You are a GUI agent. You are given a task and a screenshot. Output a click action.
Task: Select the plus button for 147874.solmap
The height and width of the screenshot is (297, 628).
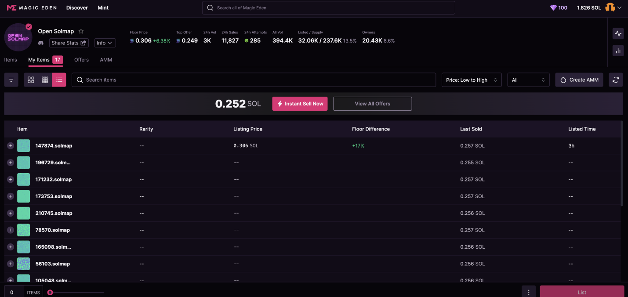click(x=11, y=146)
